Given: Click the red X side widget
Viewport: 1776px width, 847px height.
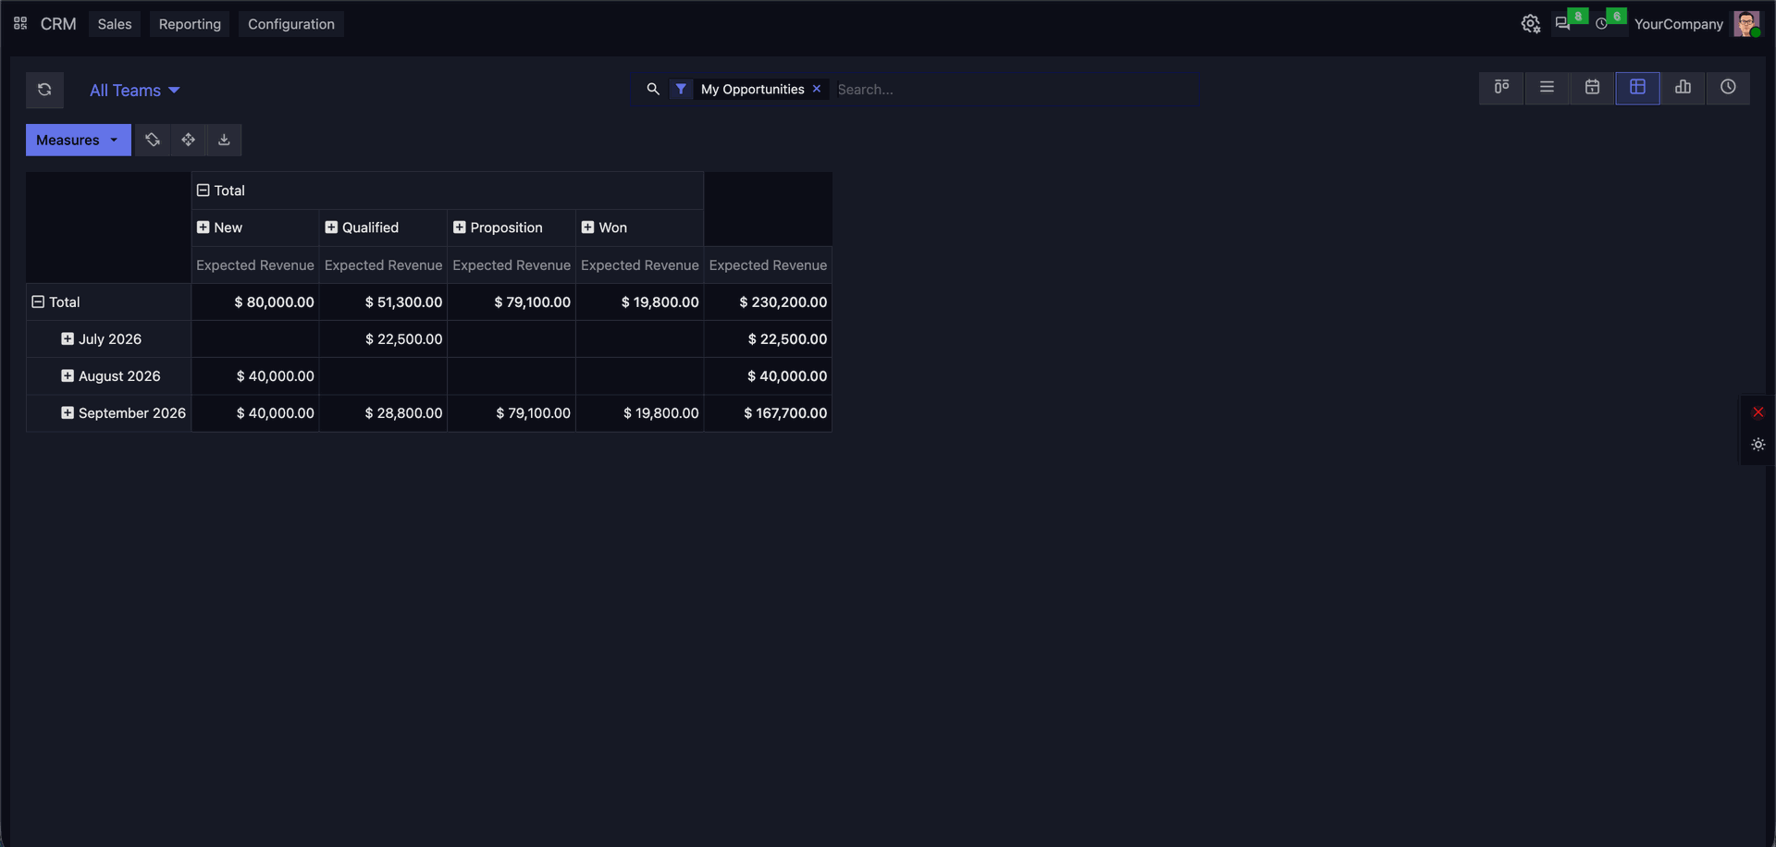Looking at the screenshot, I should (x=1757, y=412).
